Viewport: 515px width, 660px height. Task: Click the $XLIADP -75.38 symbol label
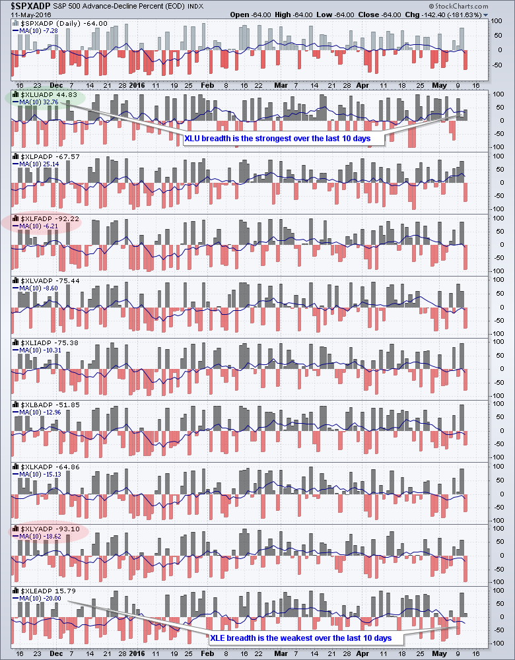(x=50, y=343)
